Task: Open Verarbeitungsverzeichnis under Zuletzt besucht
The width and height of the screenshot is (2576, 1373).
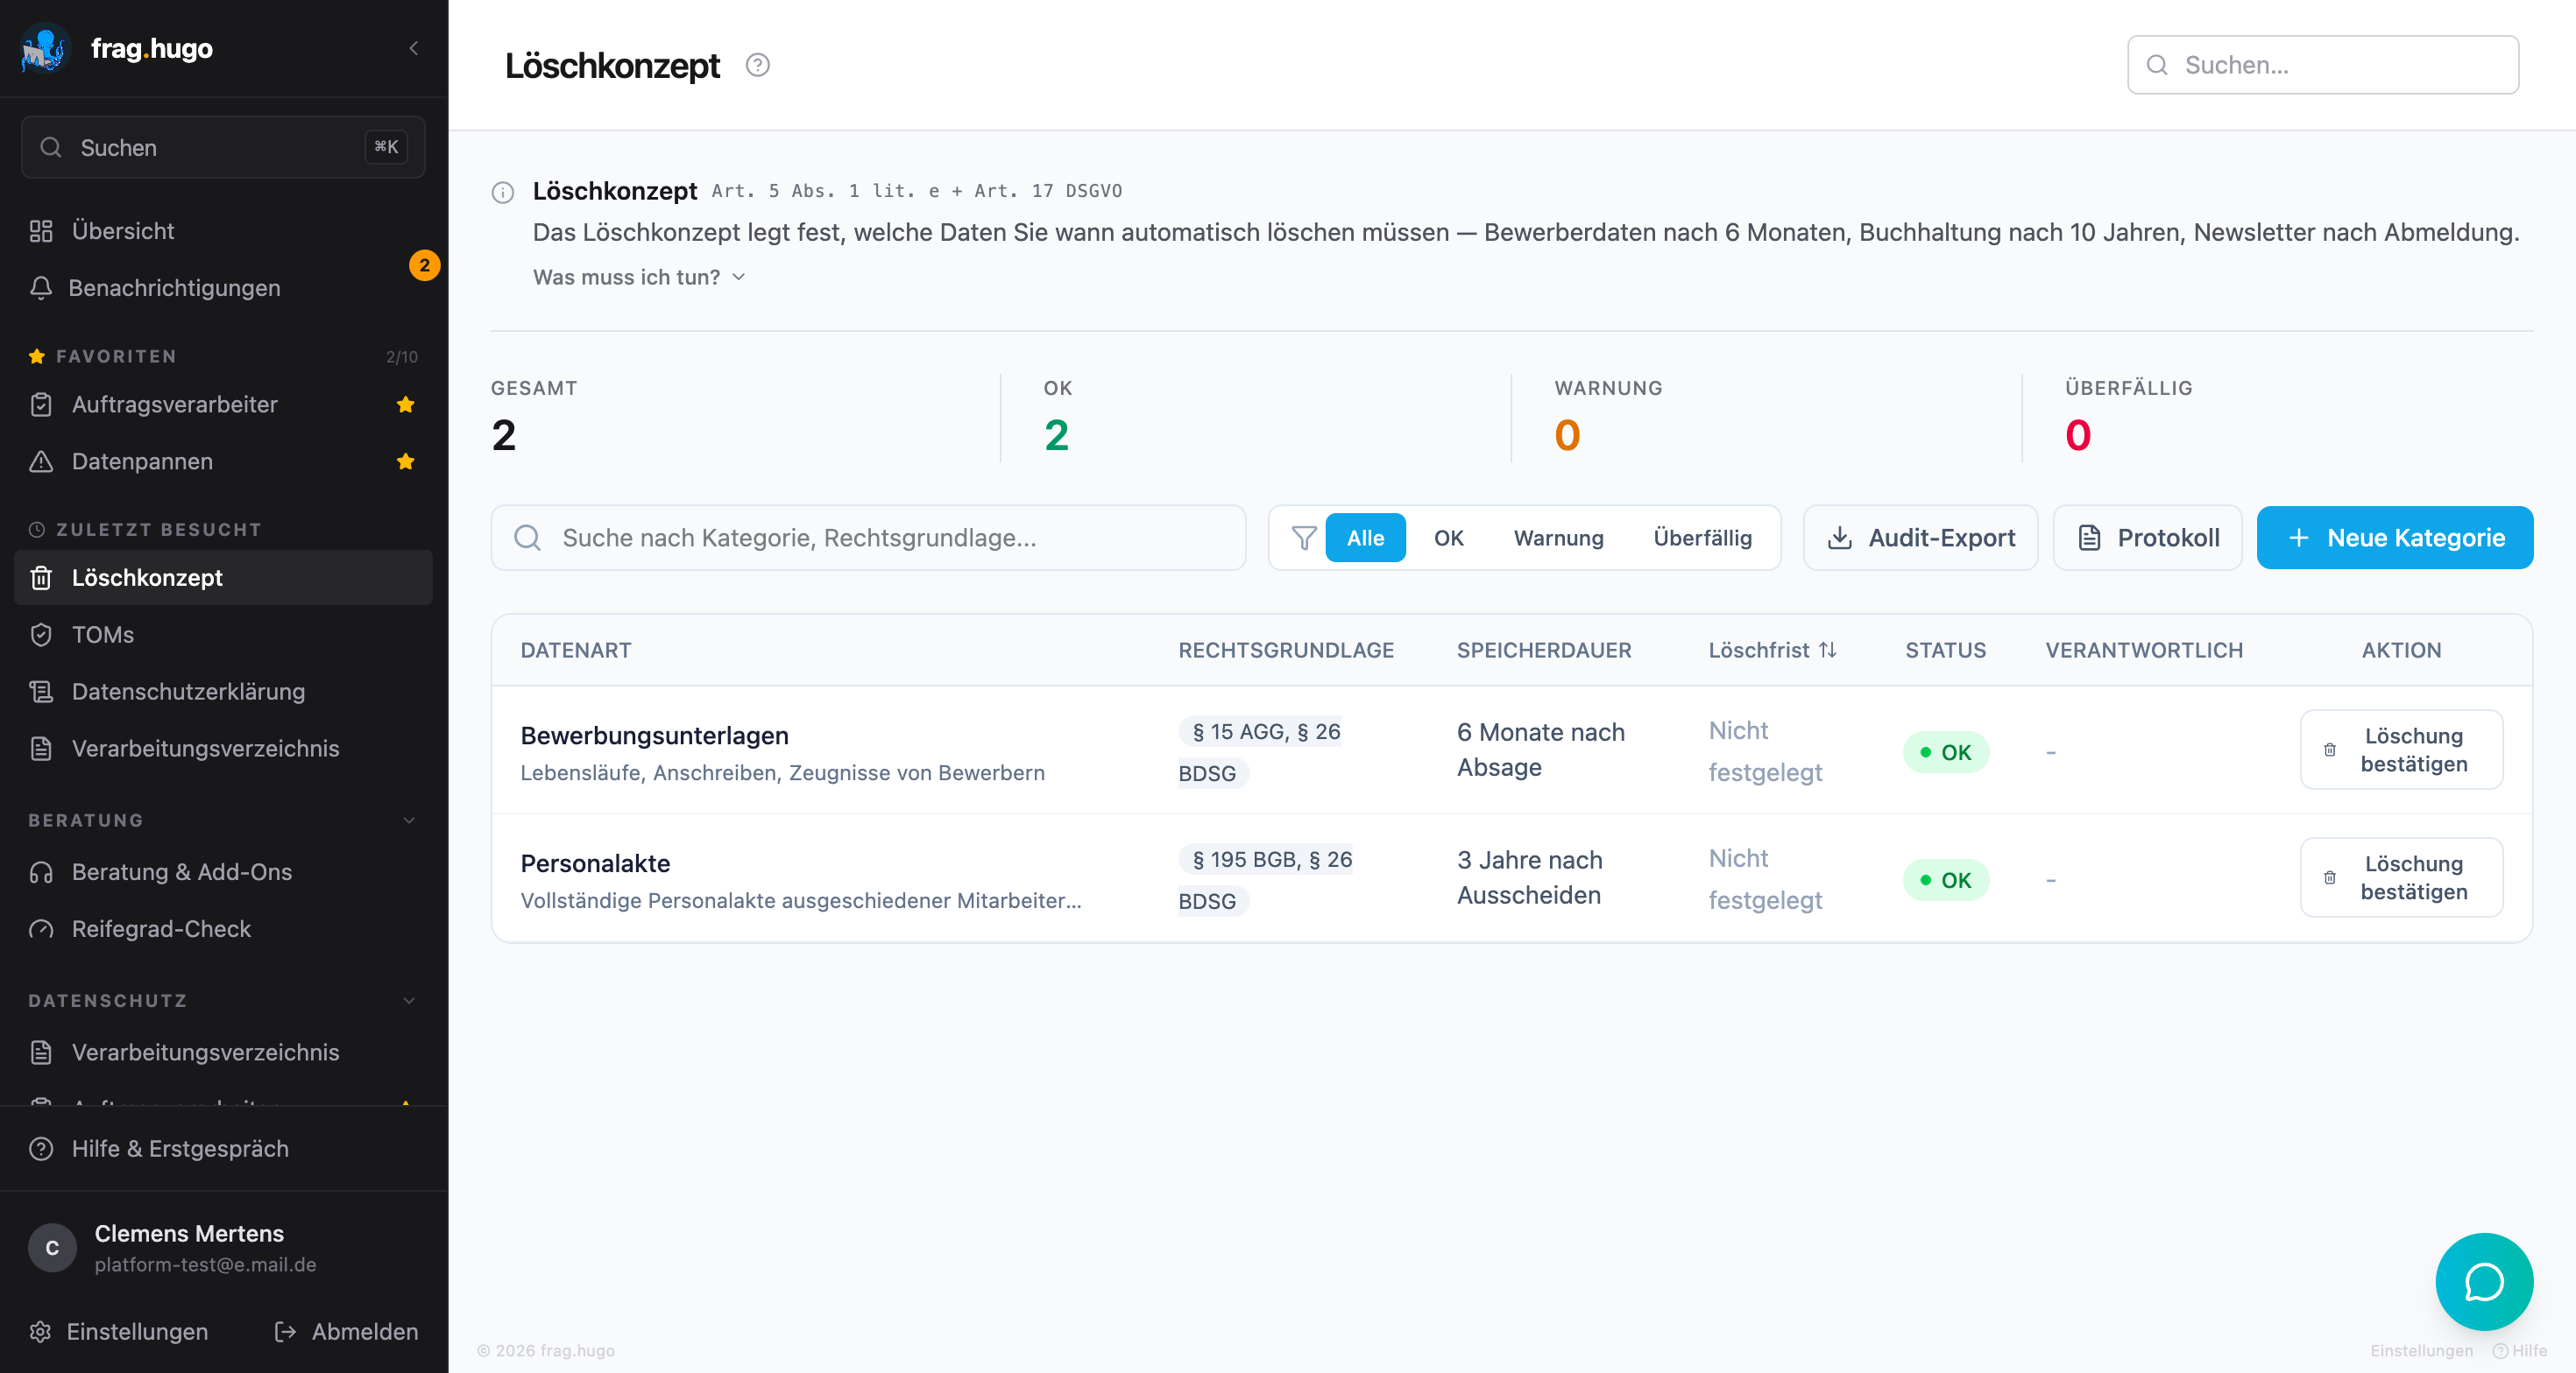Action: click(223, 749)
